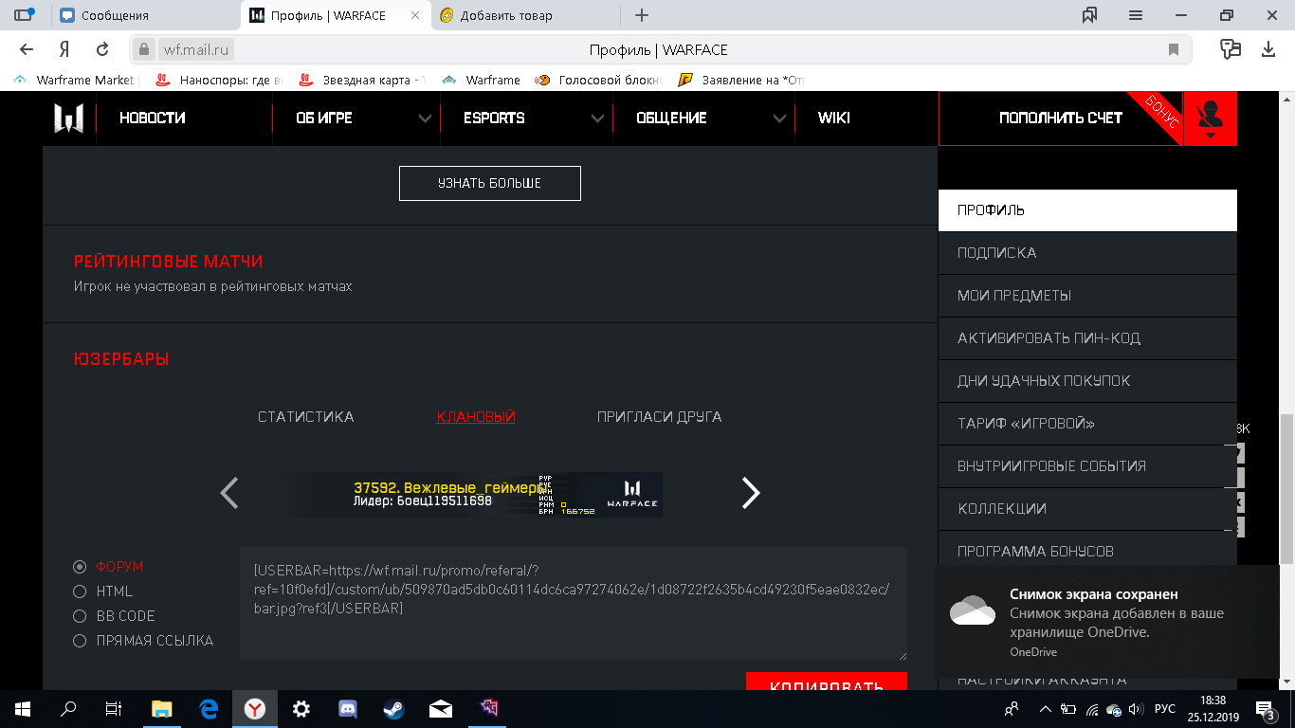Click inside the USERBAR code text area
This screenshot has width=1295, height=728.
[574, 604]
